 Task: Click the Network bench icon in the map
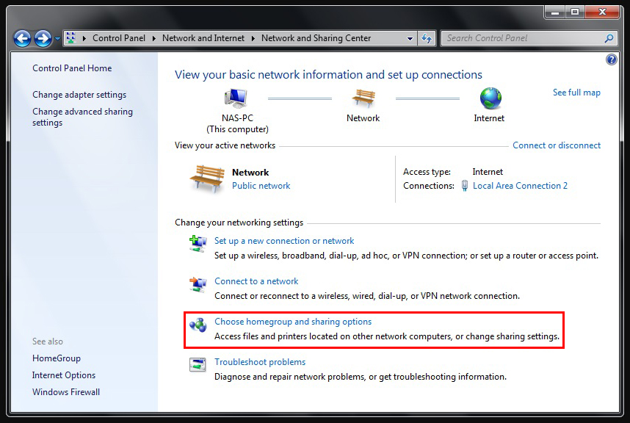(x=363, y=98)
